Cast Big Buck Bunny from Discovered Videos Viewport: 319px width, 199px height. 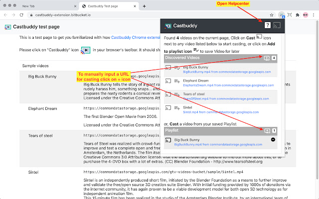168,68
